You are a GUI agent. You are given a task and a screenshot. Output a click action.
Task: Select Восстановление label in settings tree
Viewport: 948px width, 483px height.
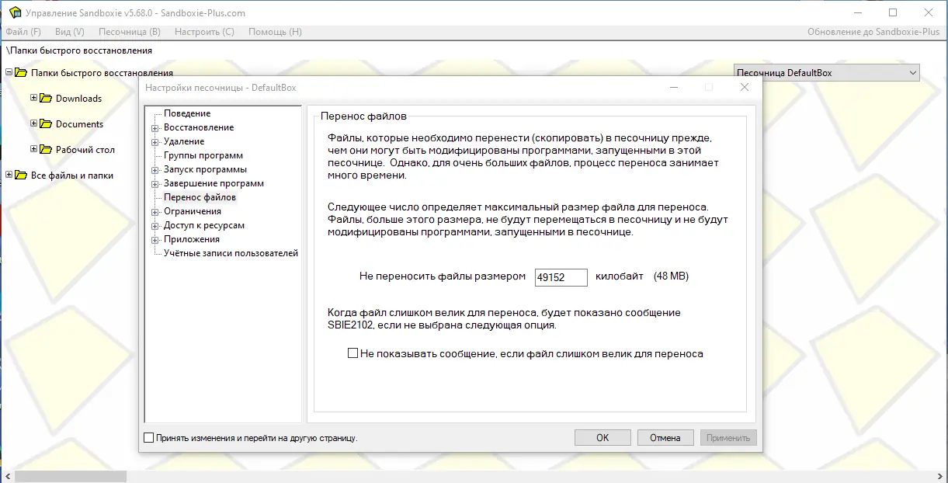tap(199, 127)
